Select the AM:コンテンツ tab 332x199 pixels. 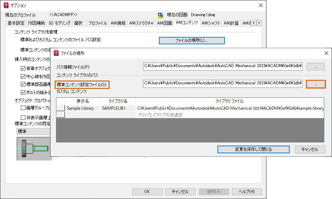(187, 23)
